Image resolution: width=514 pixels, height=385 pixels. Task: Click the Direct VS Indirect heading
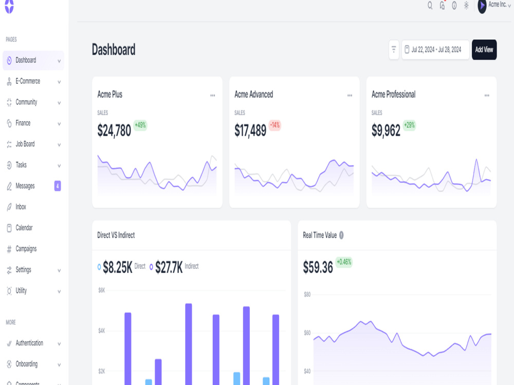[x=116, y=235]
